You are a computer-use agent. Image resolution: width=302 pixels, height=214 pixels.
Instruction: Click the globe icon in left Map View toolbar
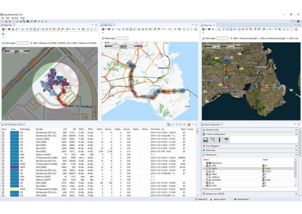pyautogui.click(x=4, y=29)
